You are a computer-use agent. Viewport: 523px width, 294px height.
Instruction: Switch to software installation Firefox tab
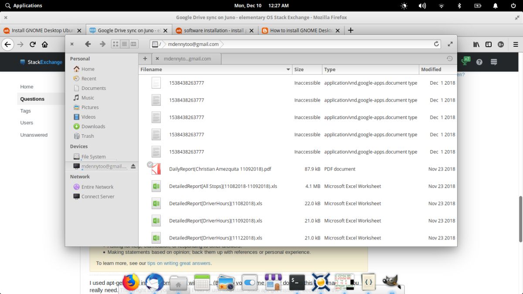[x=215, y=30]
